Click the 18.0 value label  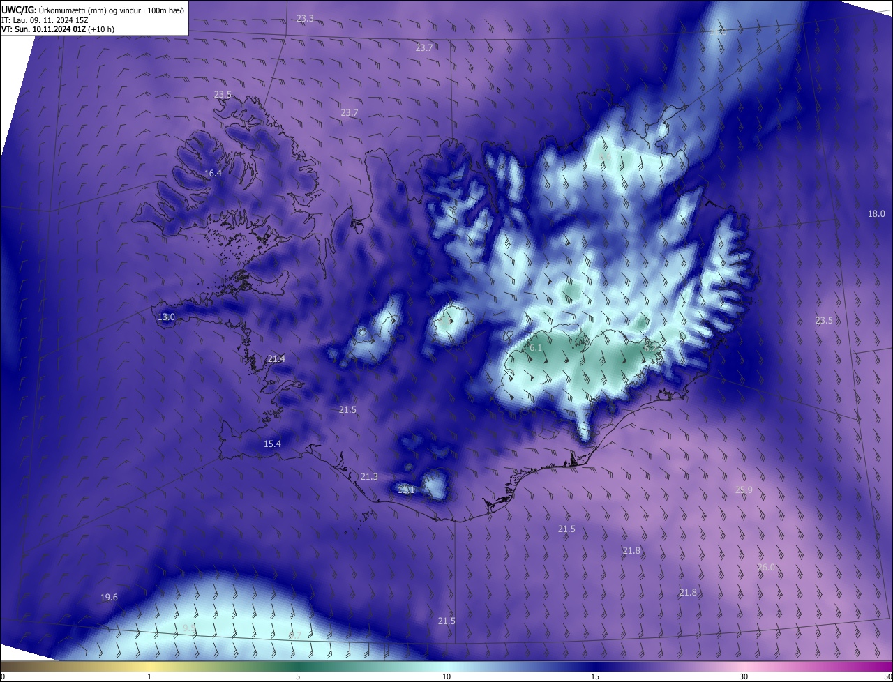pyautogui.click(x=876, y=213)
